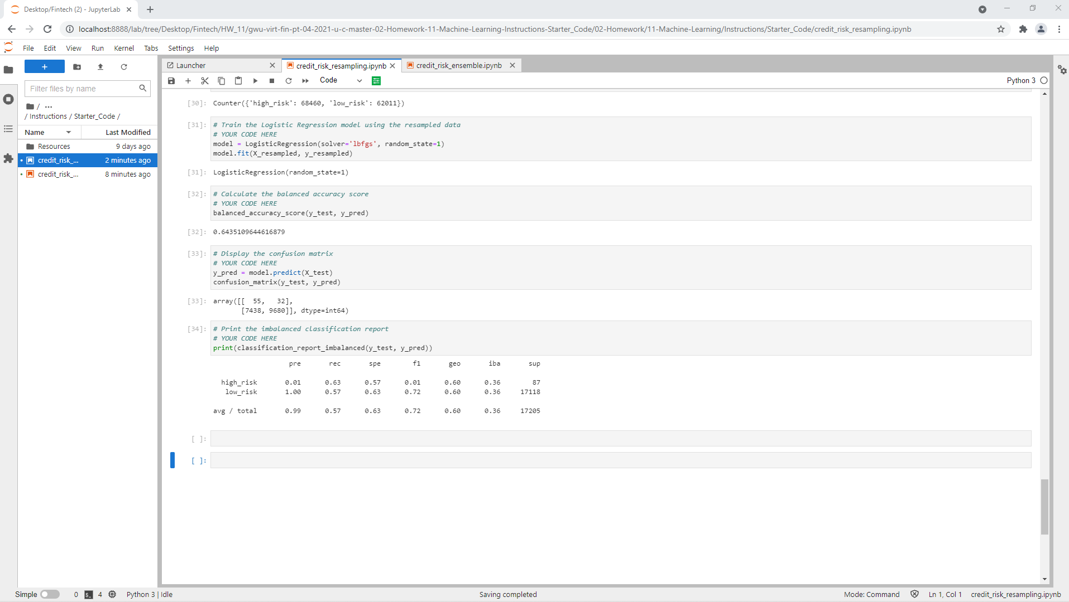Open the Resources folder

pos(88,147)
